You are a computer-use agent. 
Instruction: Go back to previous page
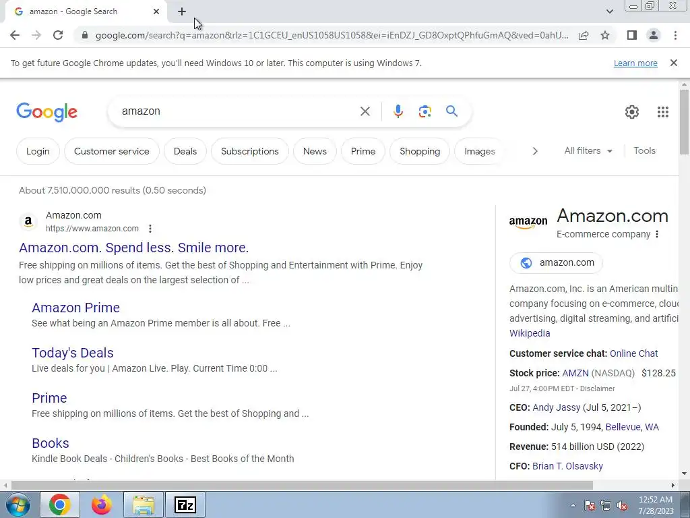[15, 35]
